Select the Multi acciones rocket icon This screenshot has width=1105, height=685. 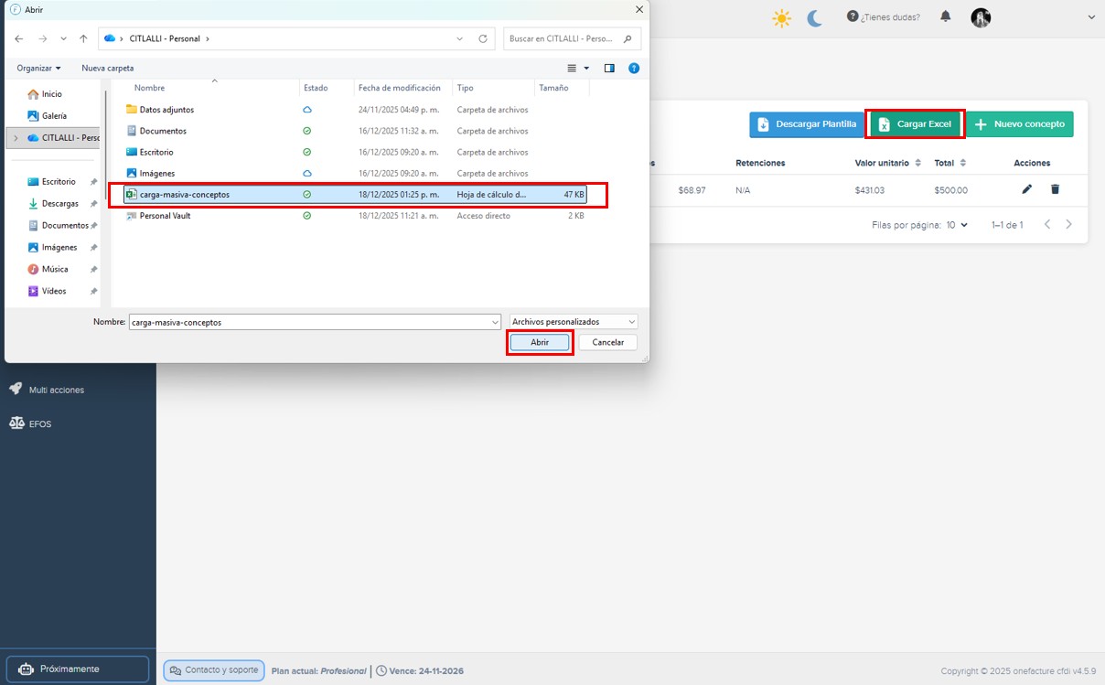coord(16,389)
